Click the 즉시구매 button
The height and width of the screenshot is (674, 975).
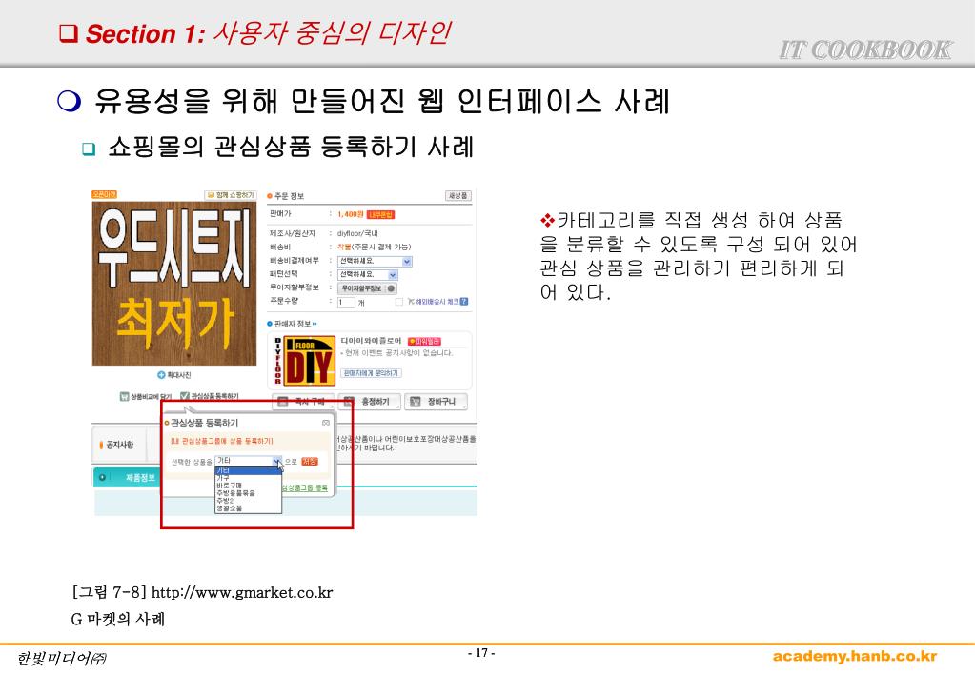303,402
